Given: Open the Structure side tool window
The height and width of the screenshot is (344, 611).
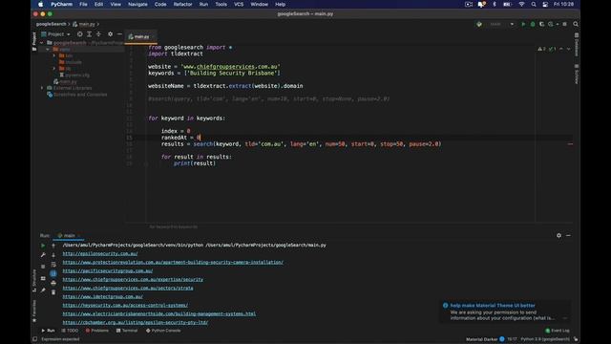Looking at the screenshot, I should click(34, 280).
